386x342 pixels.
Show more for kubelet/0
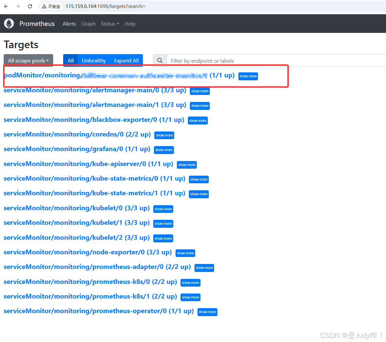coord(163,209)
